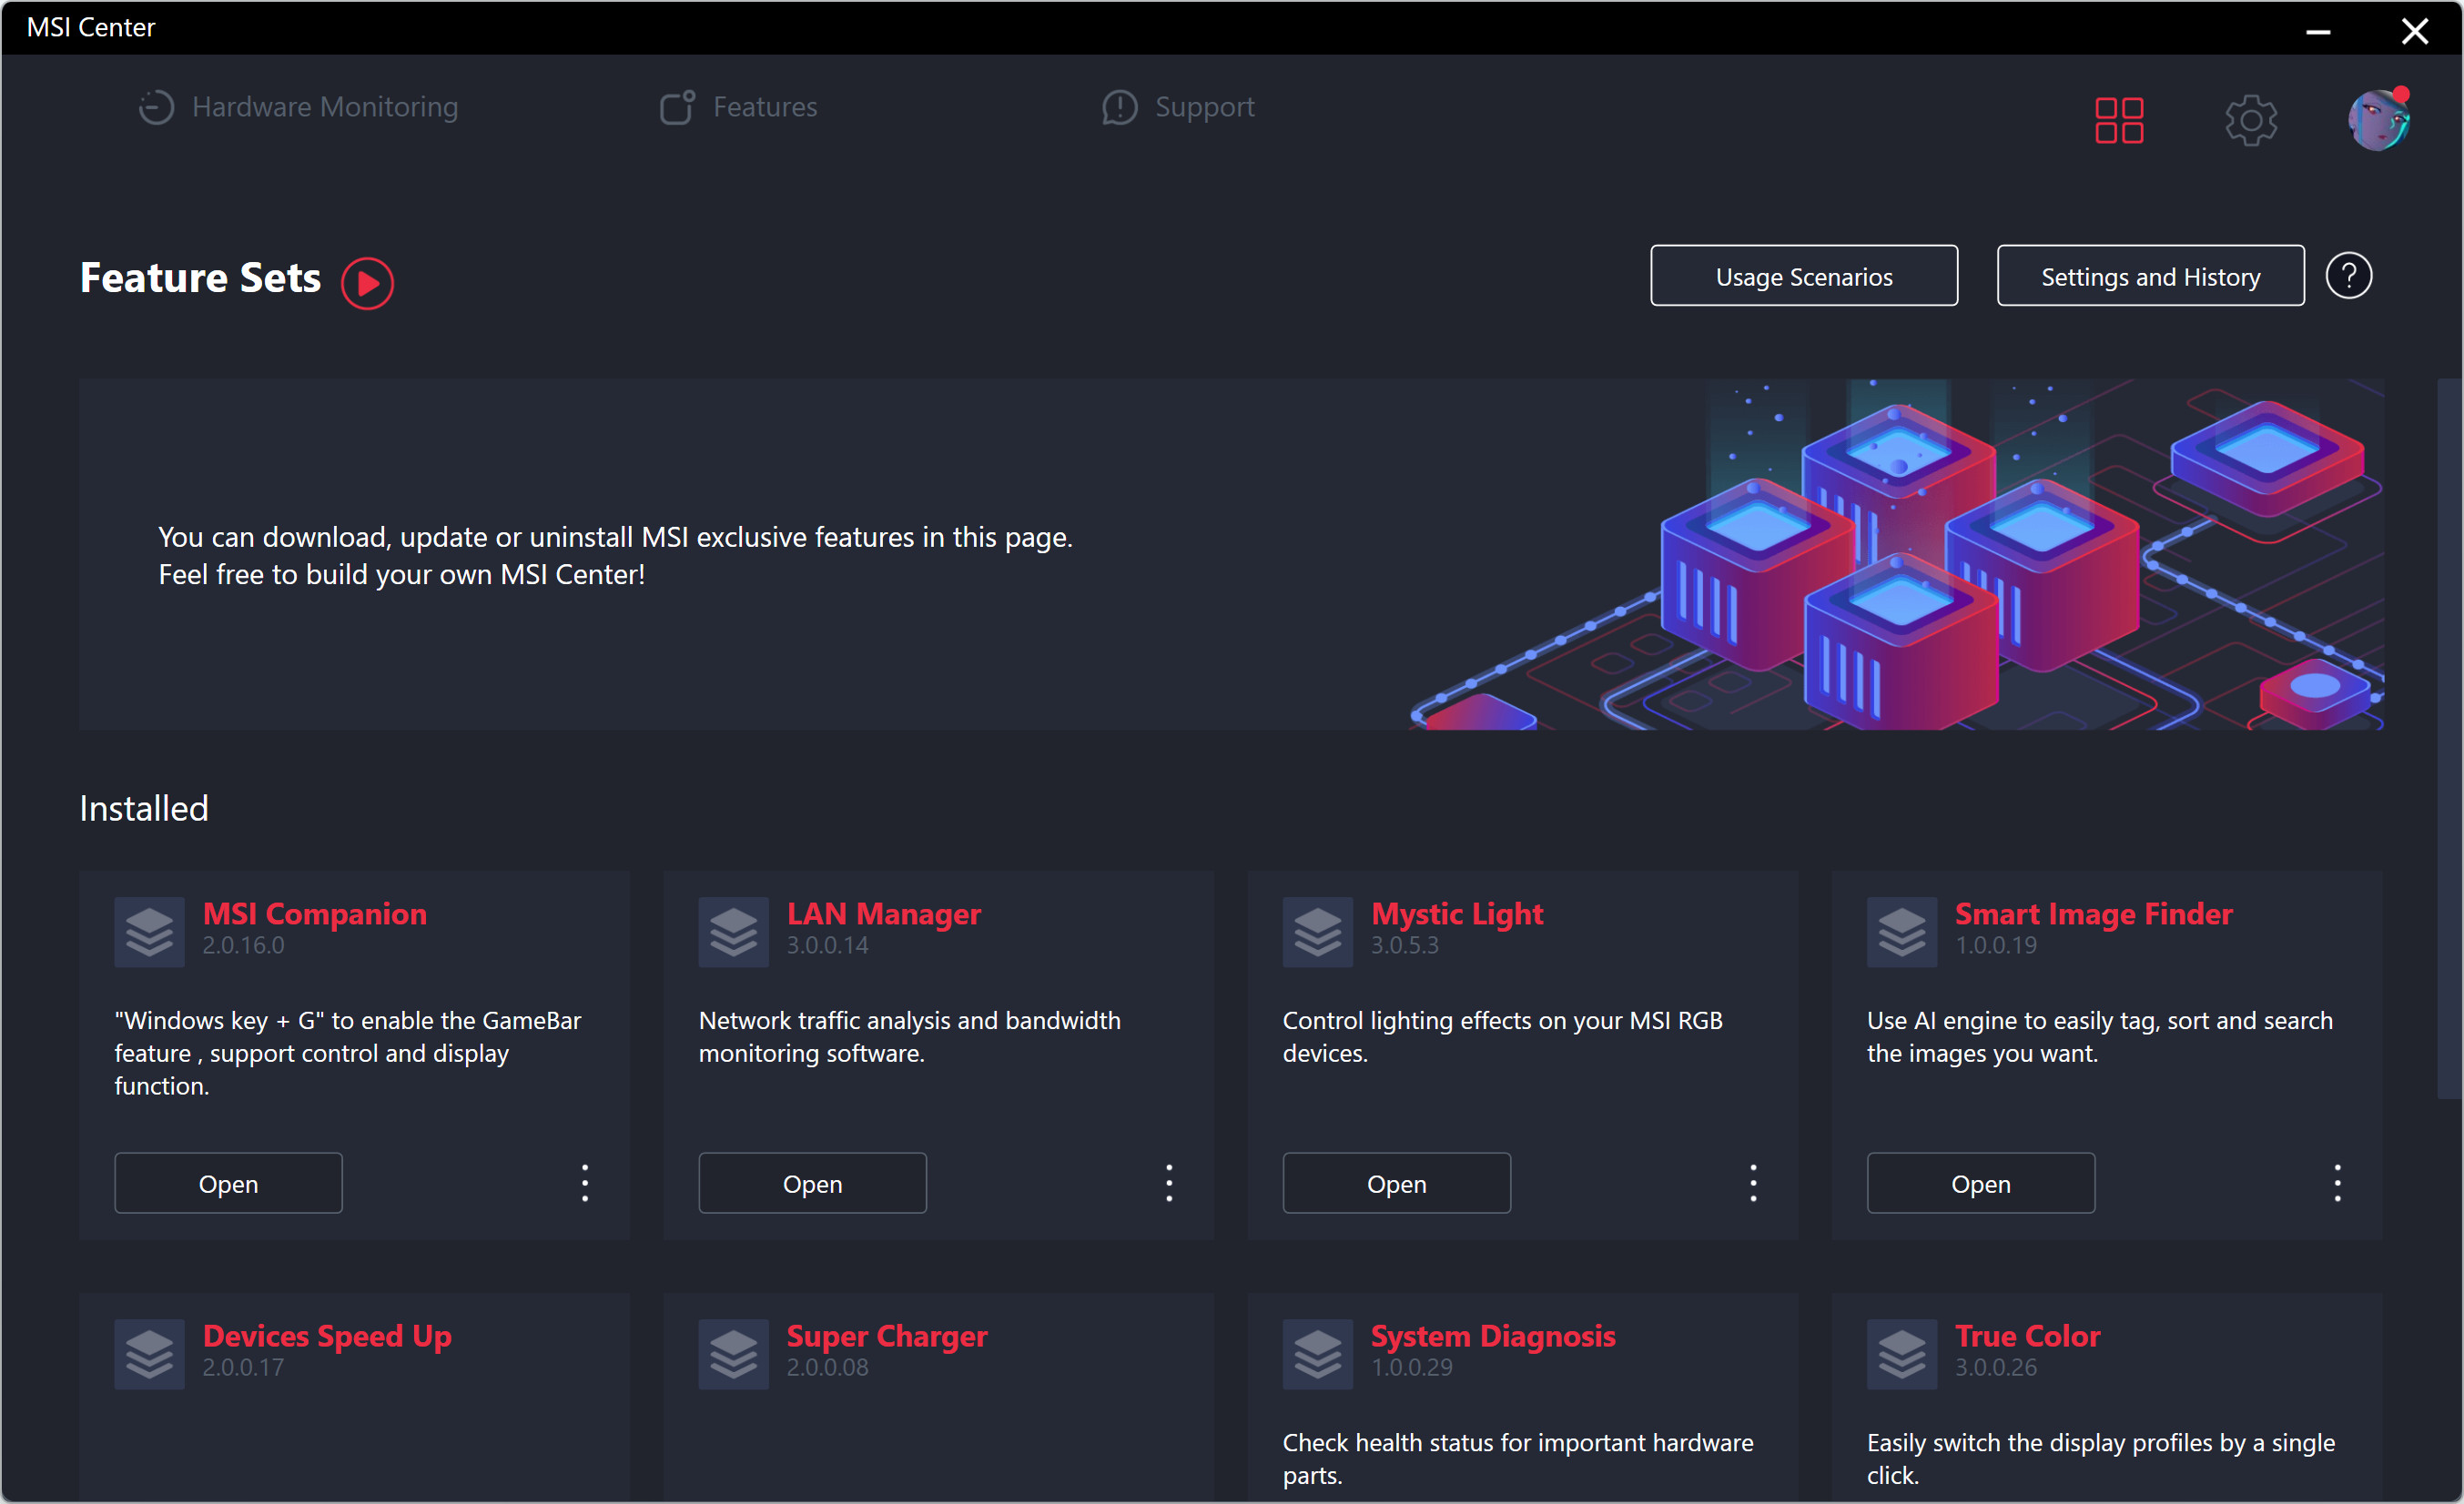Click the Usage Scenarios button
The width and height of the screenshot is (2464, 1504).
(1803, 276)
